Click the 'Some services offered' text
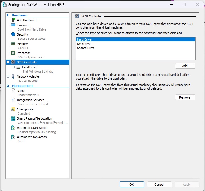Image resolution: width=205 pixels, height=191 pixels. coord(33,104)
